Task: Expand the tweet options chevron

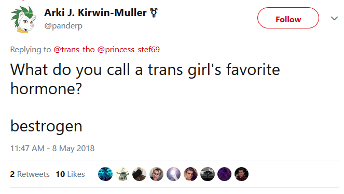Action: (x=334, y=19)
